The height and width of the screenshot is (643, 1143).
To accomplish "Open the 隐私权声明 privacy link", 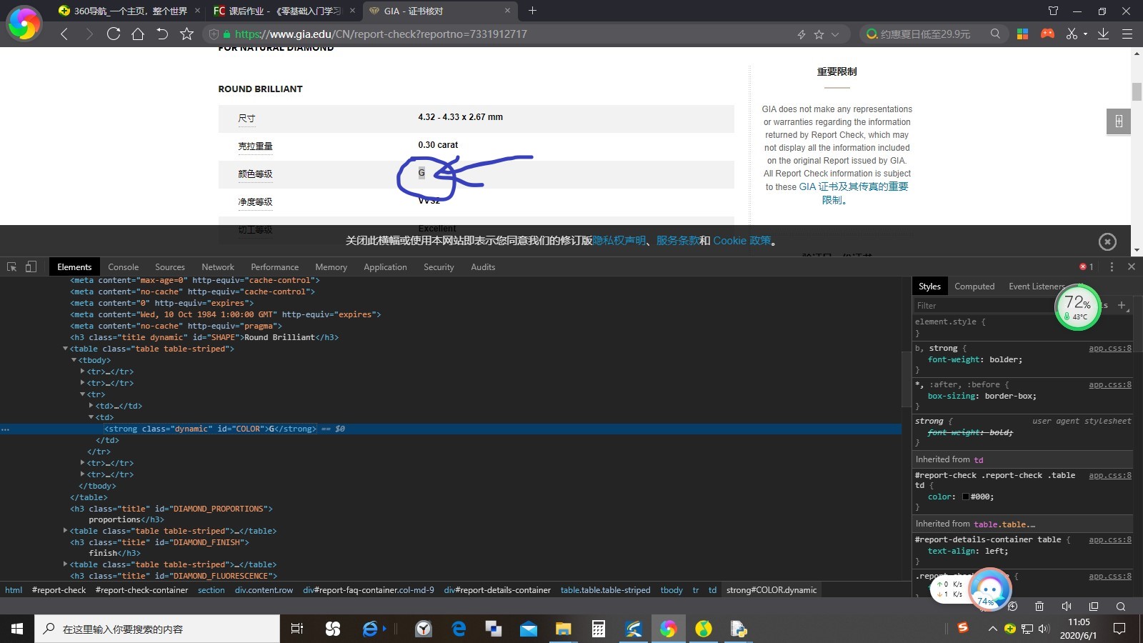I will coord(619,241).
